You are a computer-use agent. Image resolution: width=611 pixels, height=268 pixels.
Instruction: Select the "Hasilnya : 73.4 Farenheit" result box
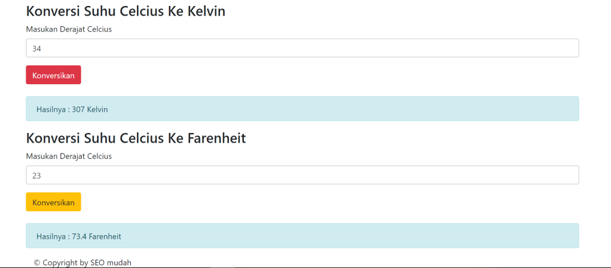click(x=302, y=236)
